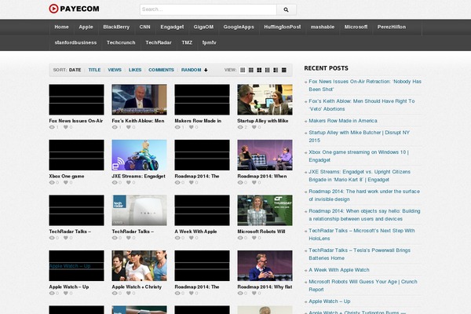Switch to the fifth view layout icon
The width and height of the screenshot is (471, 314).
pyautogui.click(x=276, y=70)
